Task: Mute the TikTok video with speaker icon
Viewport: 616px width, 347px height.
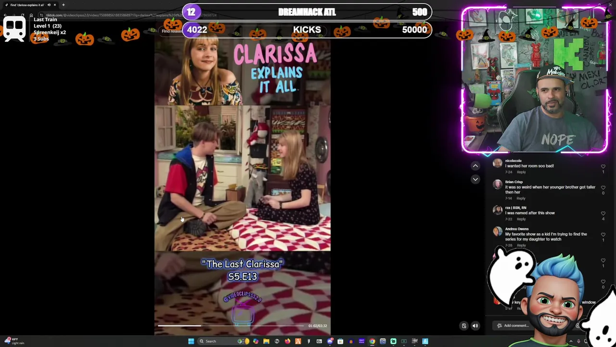Action: pyautogui.click(x=475, y=326)
